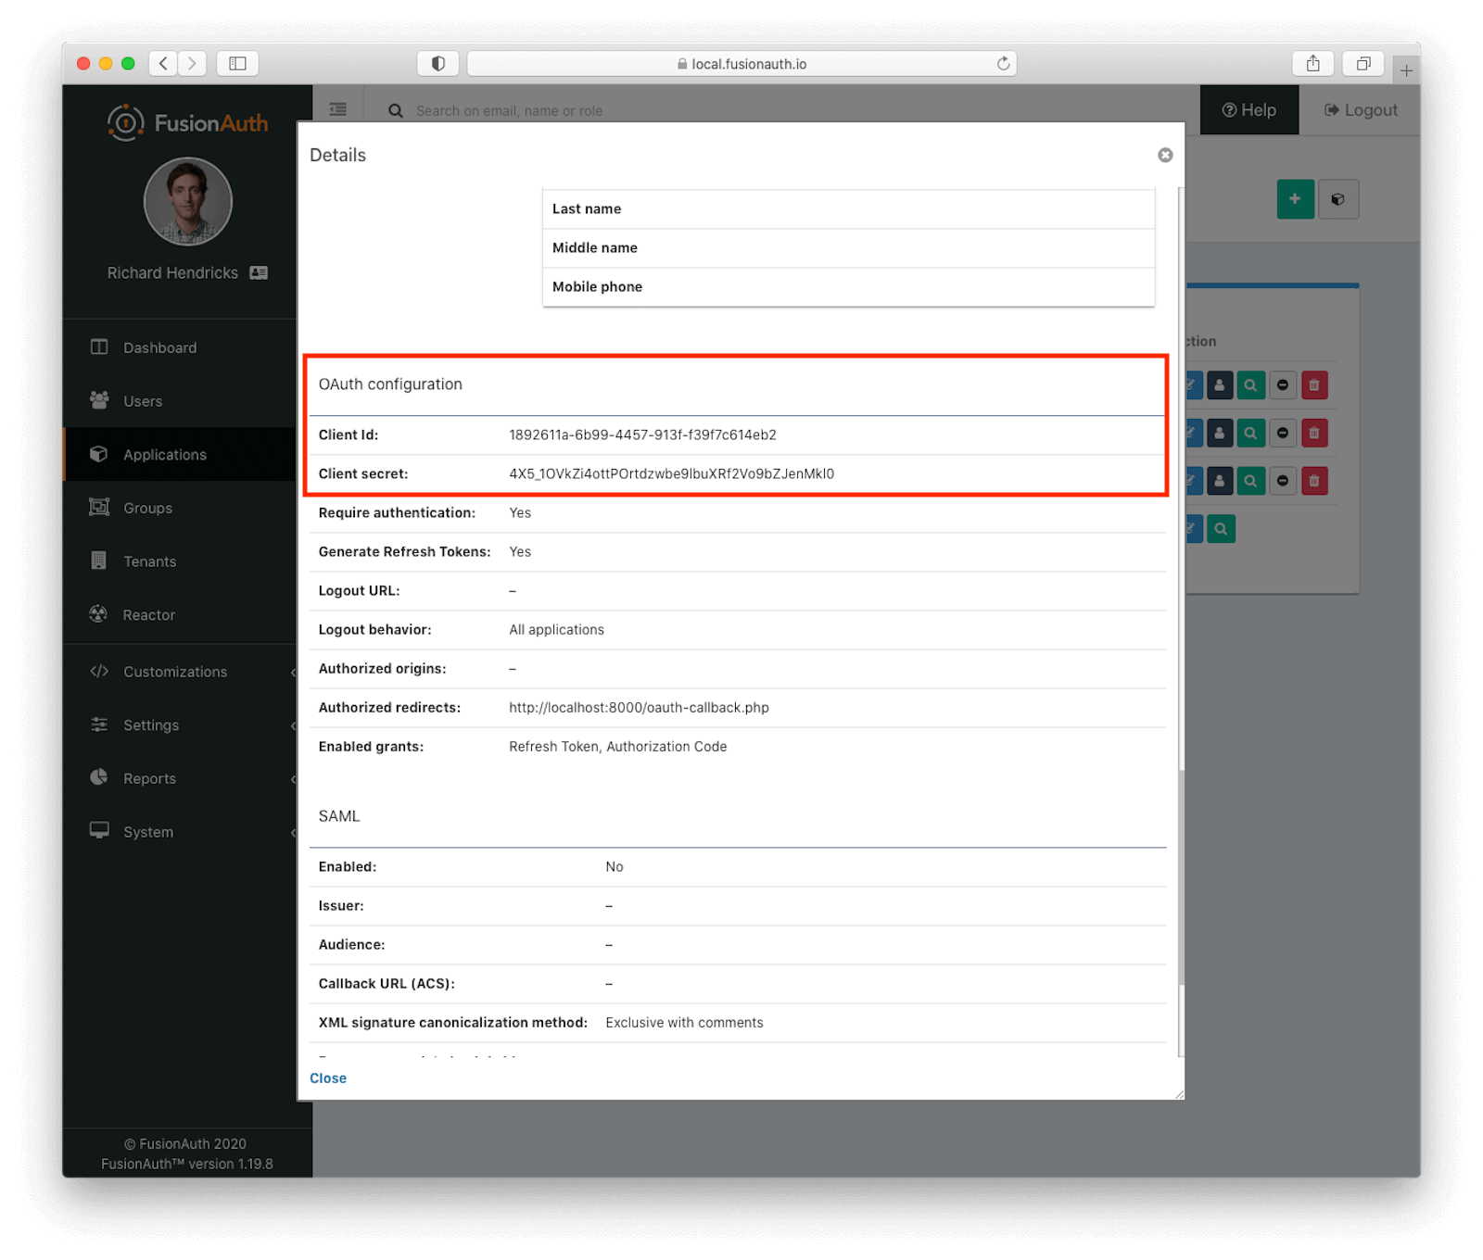Click the user card icon beside Richard Hendricks
Viewport: 1483px width, 1260px height.
(260, 273)
